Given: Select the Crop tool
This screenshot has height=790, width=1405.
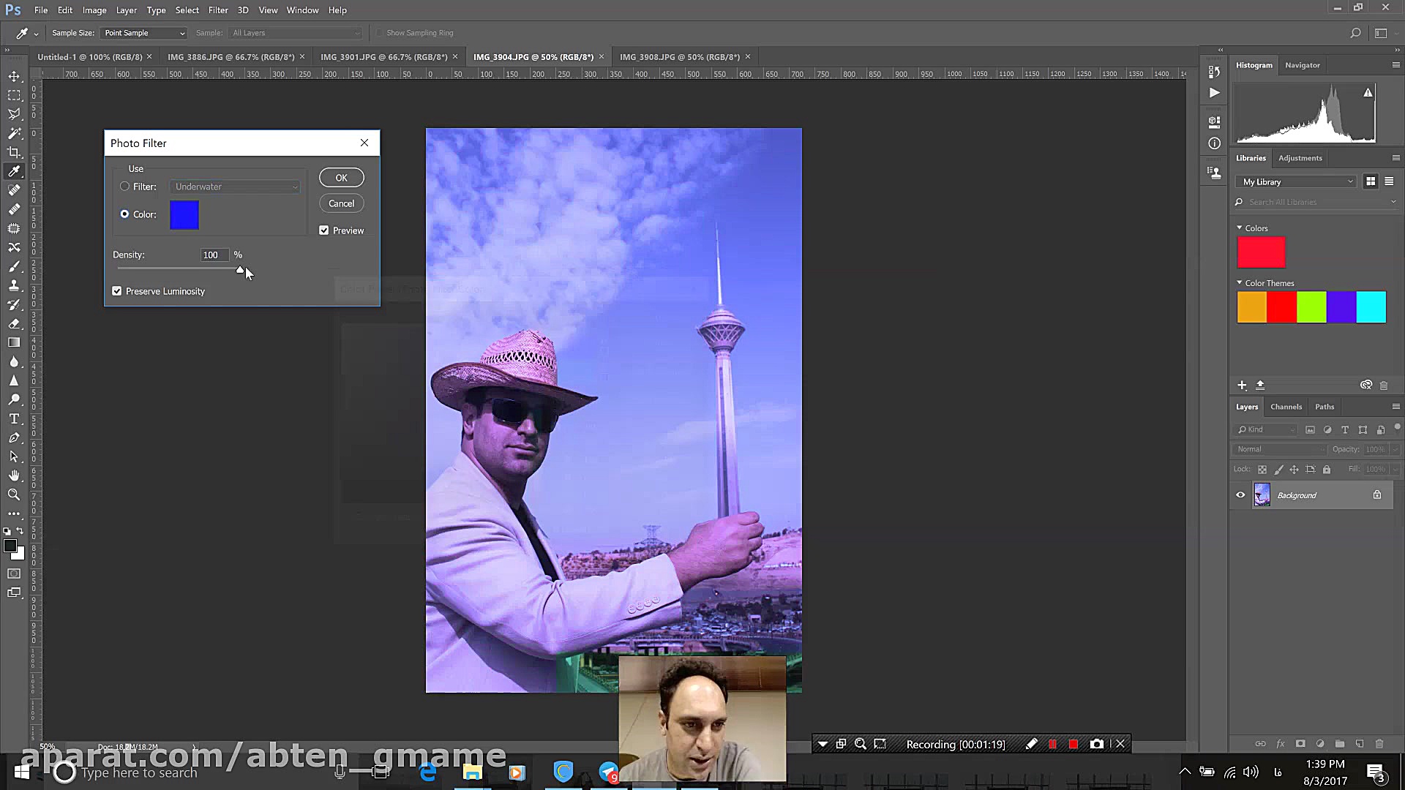Looking at the screenshot, I should point(14,152).
